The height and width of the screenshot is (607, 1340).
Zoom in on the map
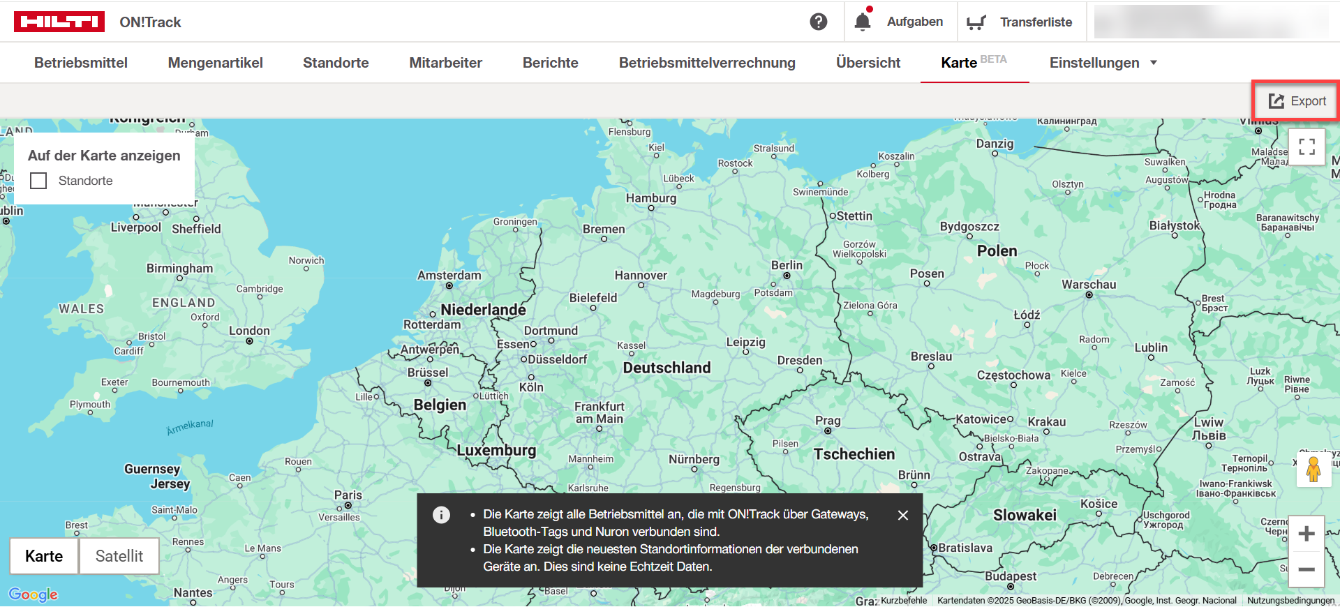point(1306,534)
